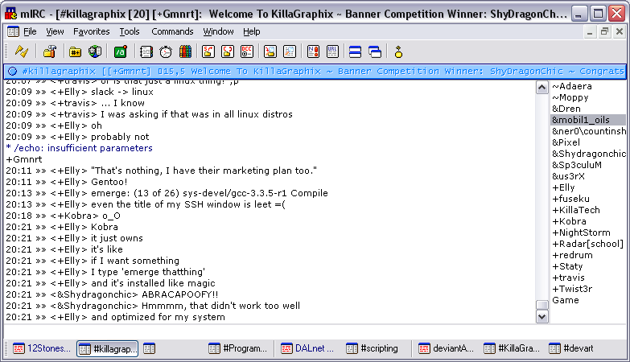Select &Sp3culuM in the nick list
Viewport: 630px width, 362px height.
point(577,165)
